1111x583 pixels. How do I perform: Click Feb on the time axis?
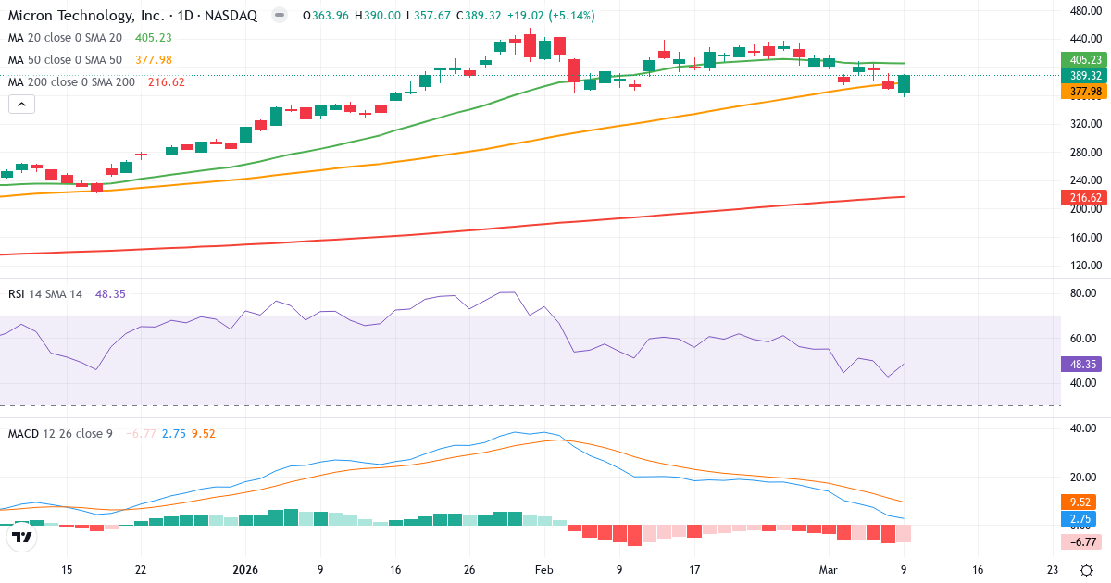543,570
